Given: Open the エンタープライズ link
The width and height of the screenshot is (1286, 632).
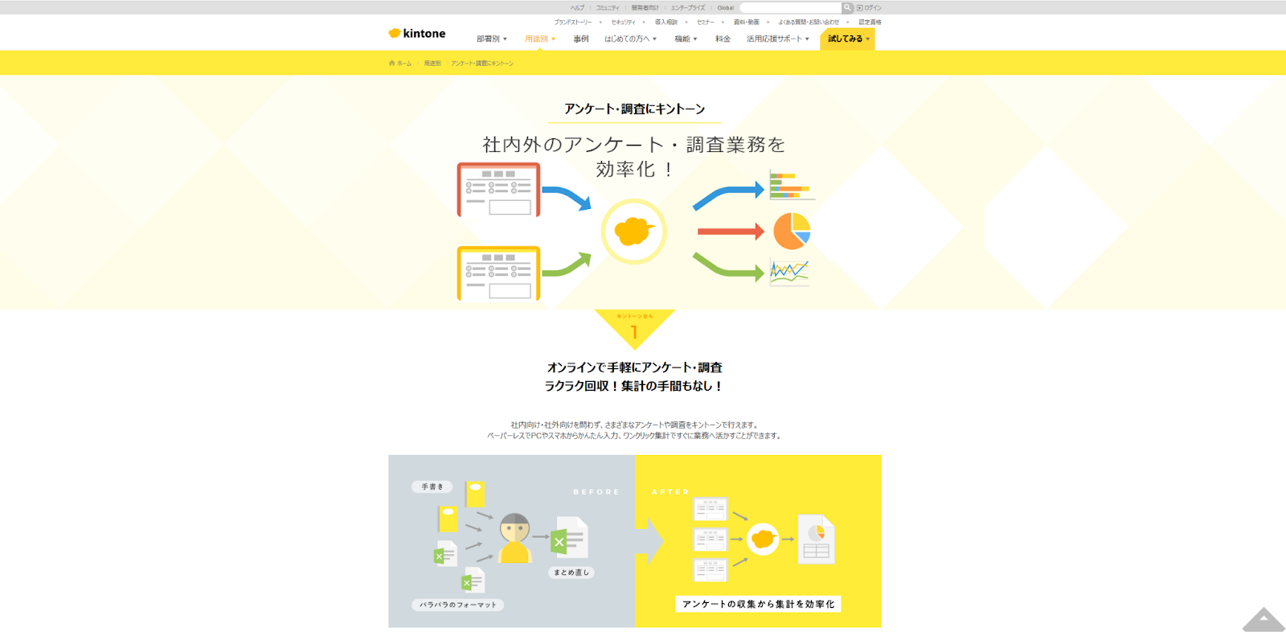Looking at the screenshot, I should tap(688, 8).
